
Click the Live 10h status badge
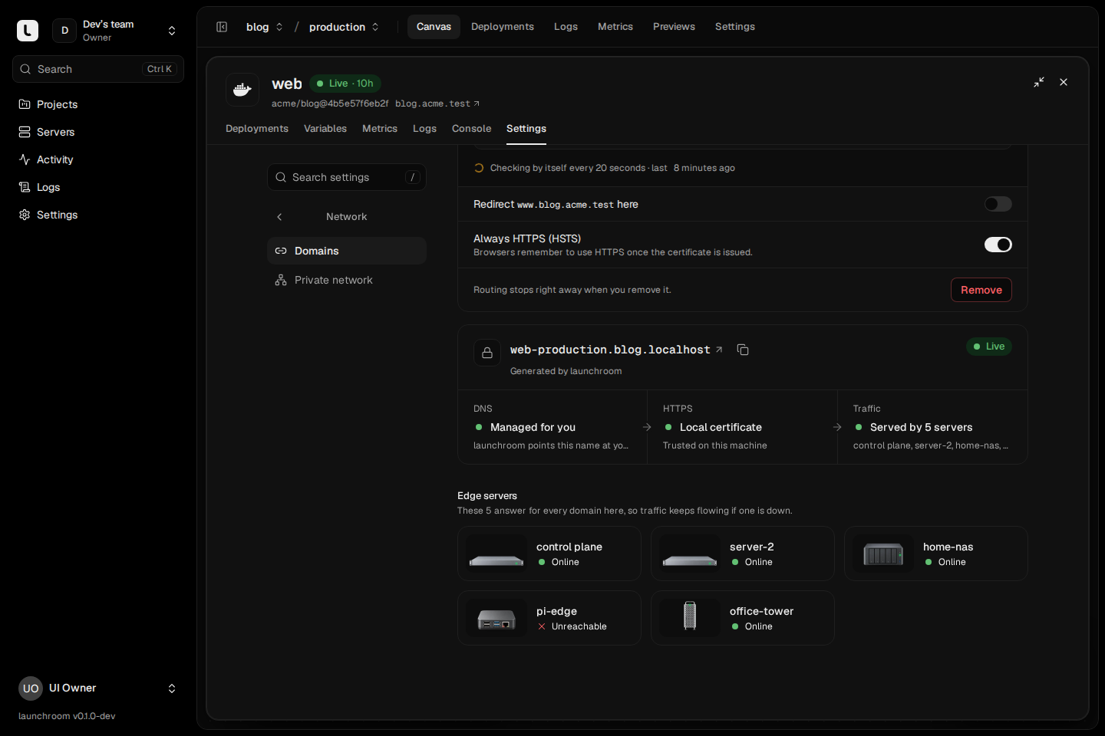coord(345,84)
